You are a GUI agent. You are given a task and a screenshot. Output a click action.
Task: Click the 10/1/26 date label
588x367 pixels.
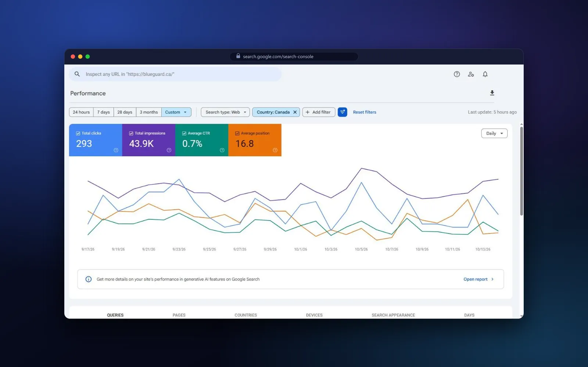coord(301,249)
